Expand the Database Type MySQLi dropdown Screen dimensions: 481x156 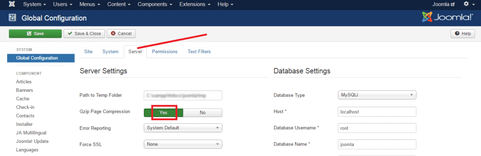[377, 95]
